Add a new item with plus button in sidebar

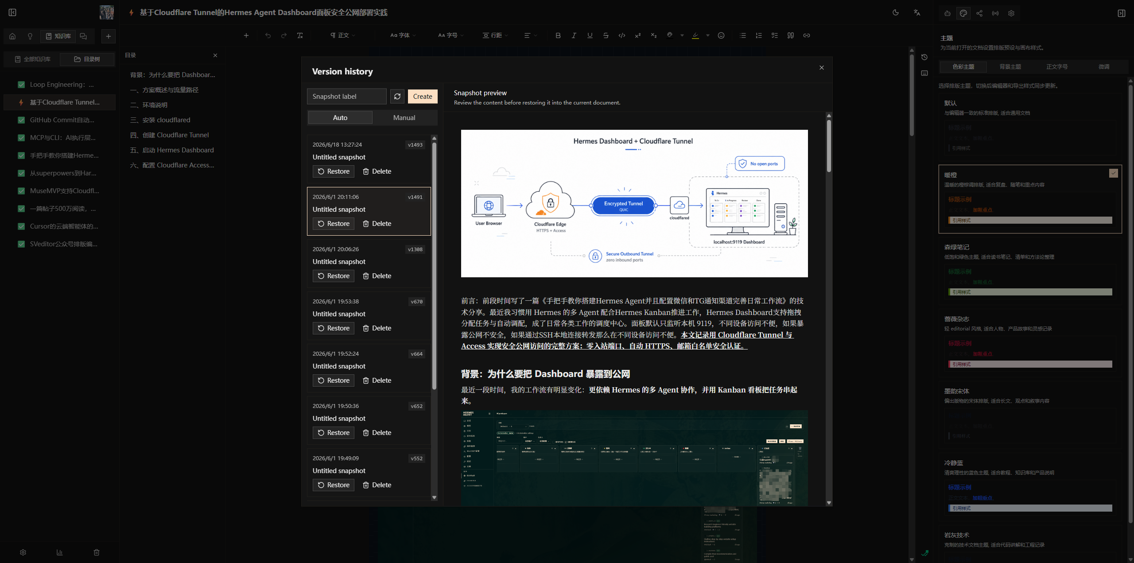(x=109, y=36)
